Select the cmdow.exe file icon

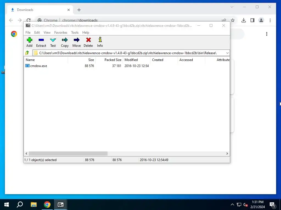[27, 66]
